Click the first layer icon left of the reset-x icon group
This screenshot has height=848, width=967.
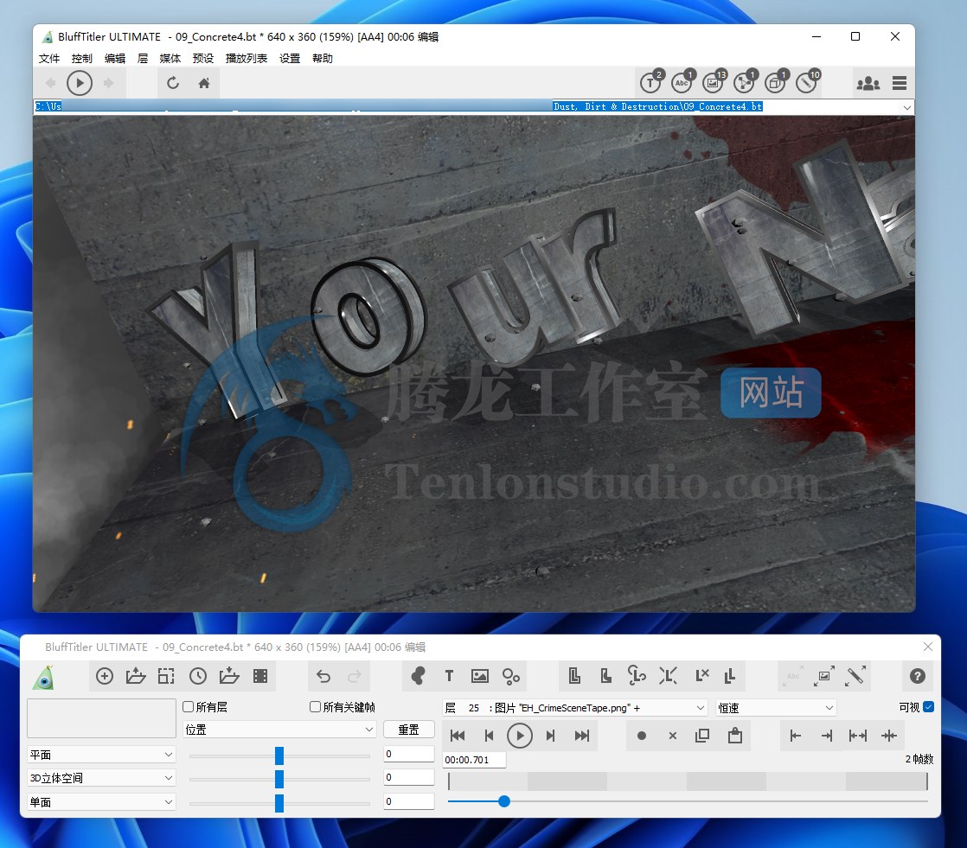click(x=574, y=676)
